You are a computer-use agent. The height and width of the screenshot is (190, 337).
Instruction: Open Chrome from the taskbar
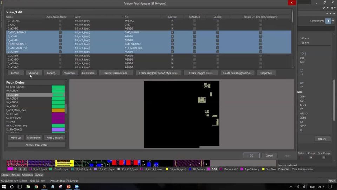tap(36, 186)
